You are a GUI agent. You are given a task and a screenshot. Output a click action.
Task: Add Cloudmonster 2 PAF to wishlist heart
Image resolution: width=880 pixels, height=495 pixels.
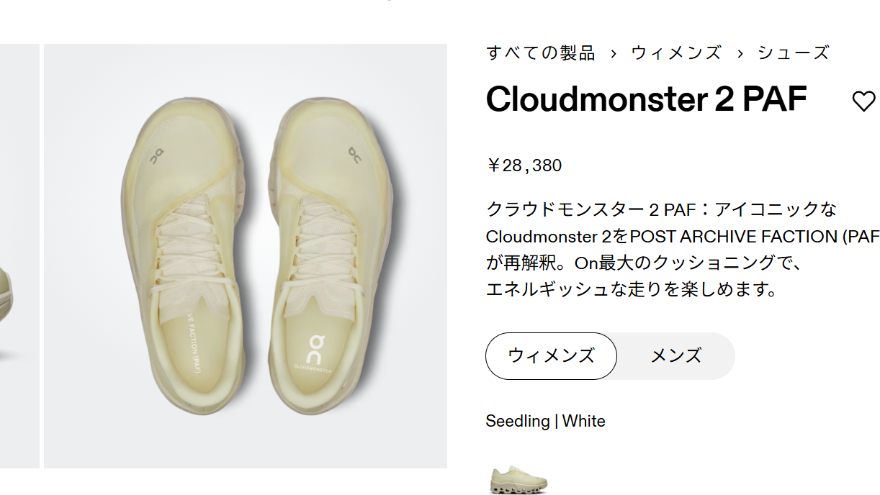coord(863,101)
